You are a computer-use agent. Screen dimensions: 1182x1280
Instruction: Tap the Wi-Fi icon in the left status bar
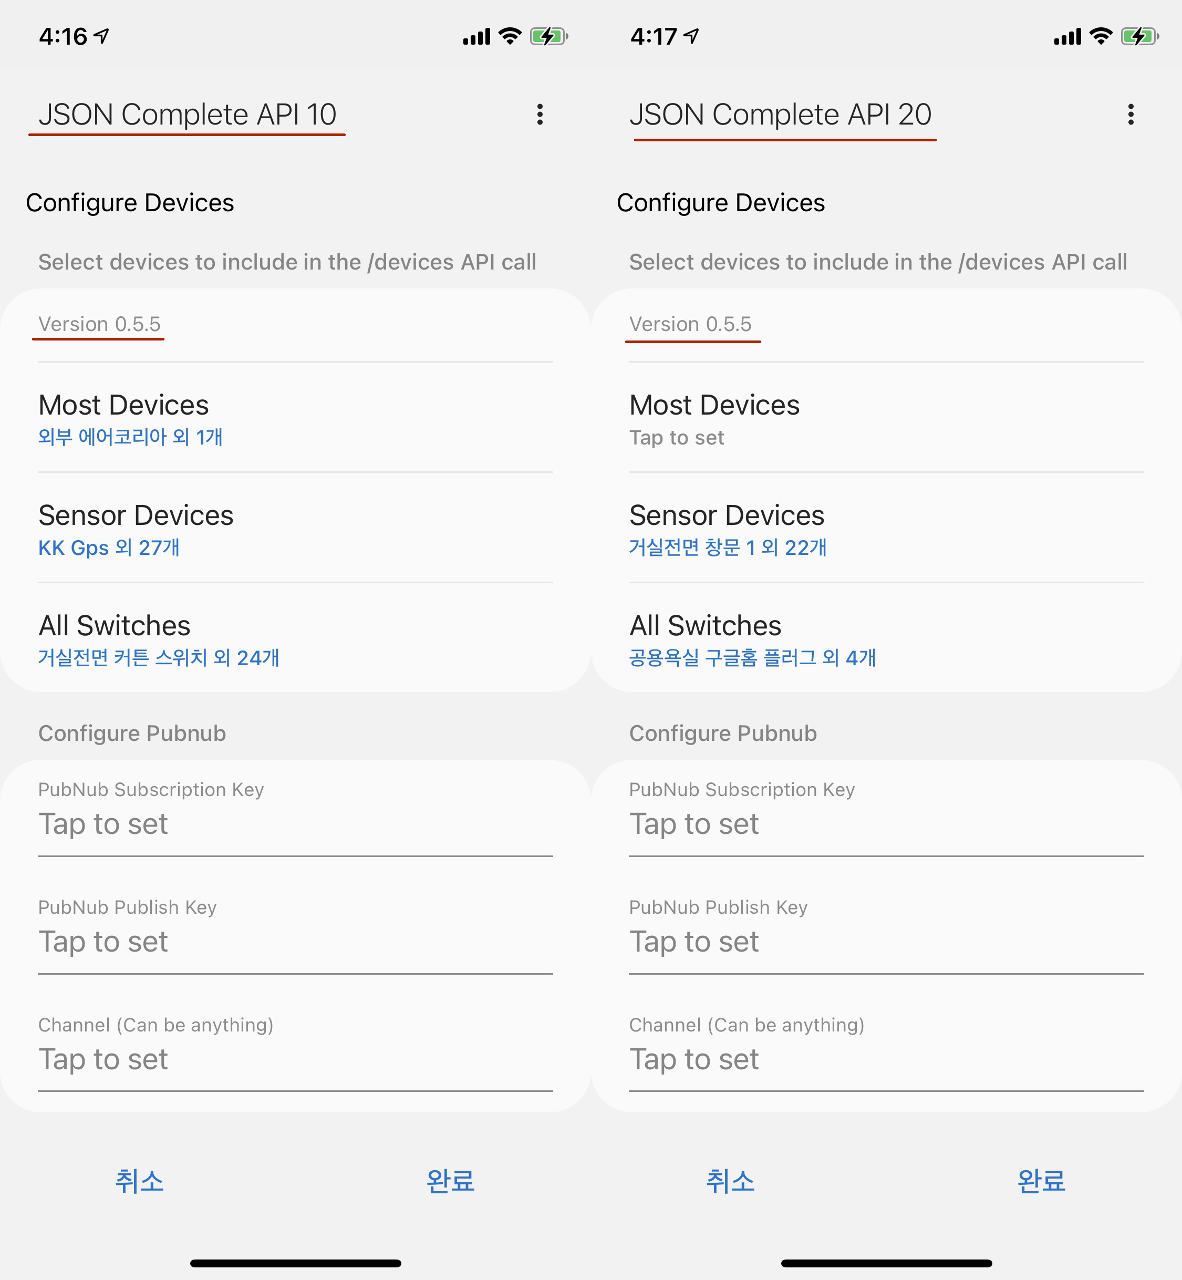[510, 36]
